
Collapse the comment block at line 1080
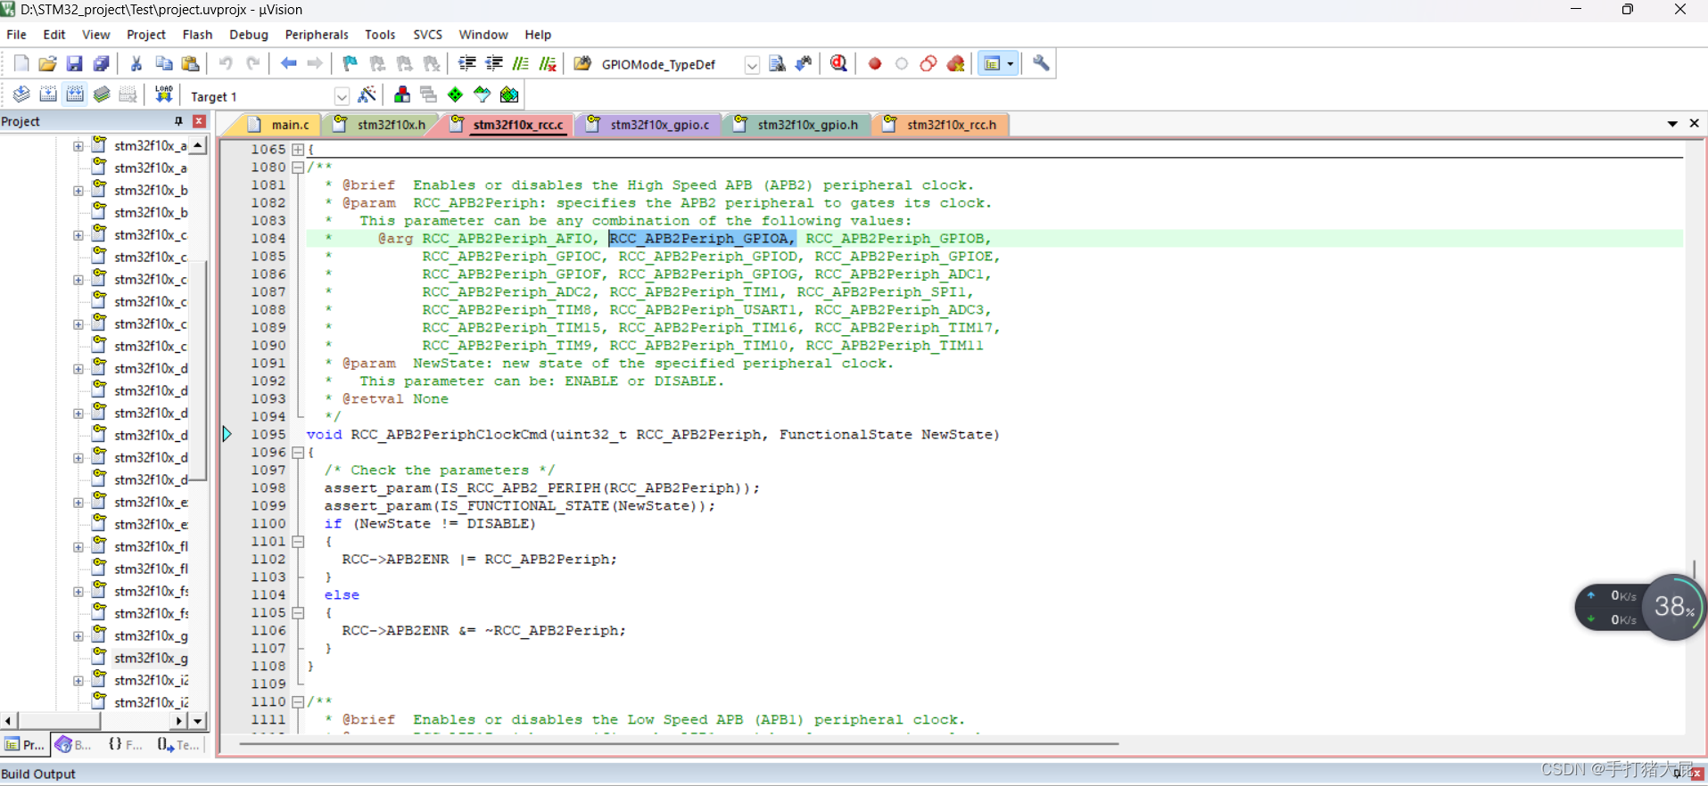tap(298, 168)
